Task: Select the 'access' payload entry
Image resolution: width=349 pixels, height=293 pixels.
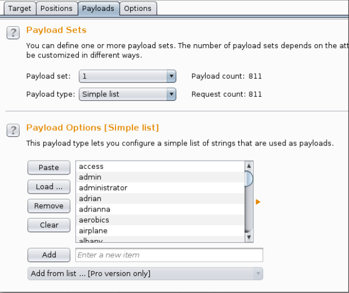Action: point(160,166)
